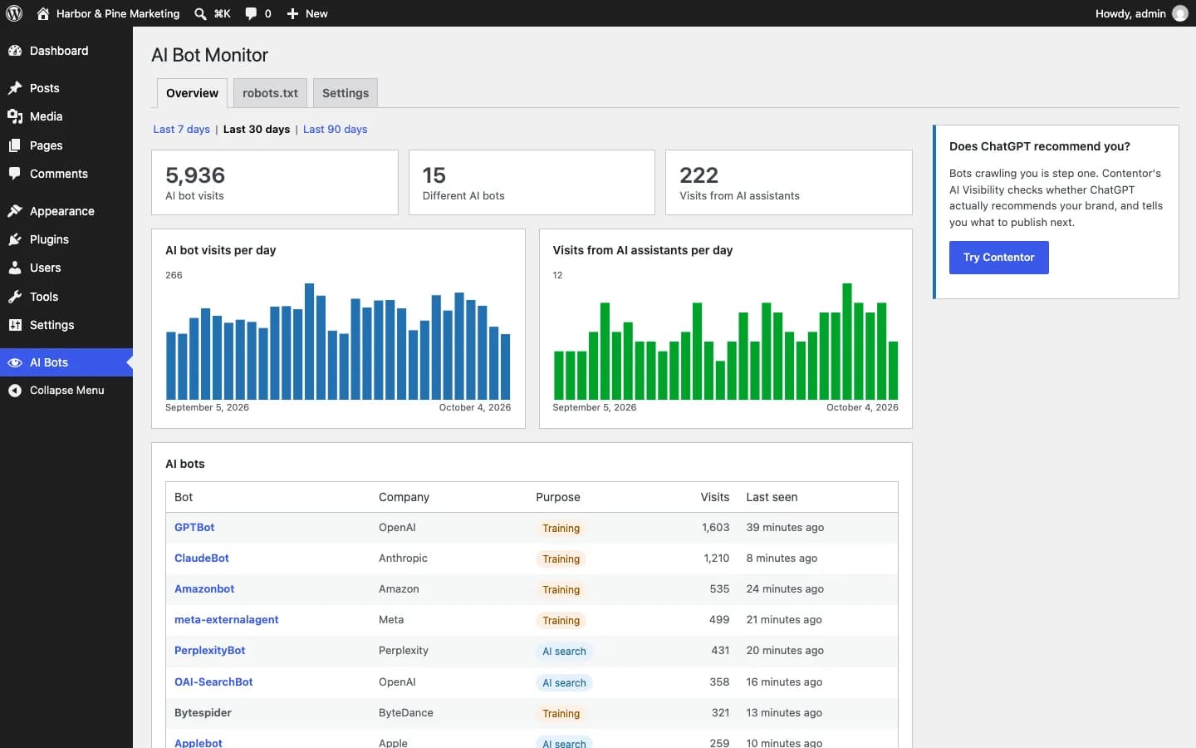Click the AI search badge in PerplexityBot row

[564, 652]
